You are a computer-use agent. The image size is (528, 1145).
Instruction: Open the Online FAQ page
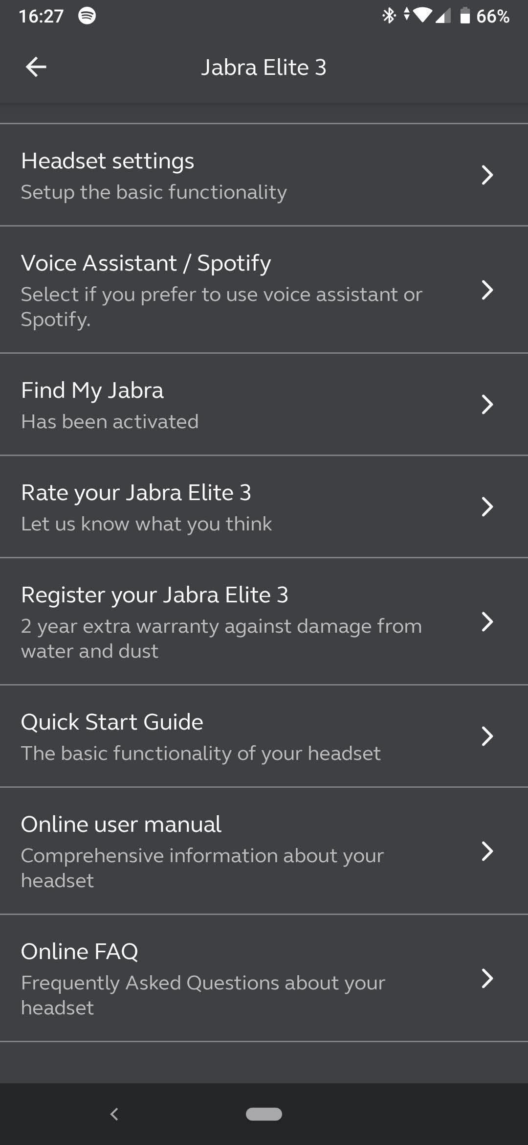tap(80, 952)
